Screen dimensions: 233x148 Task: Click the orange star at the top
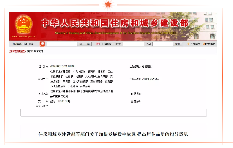point(108,5)
